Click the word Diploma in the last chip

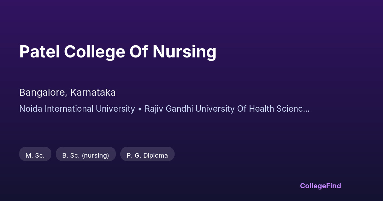156,155
